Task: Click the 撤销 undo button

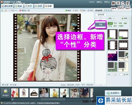Action: pyautogui.click(x=68, y=11)
